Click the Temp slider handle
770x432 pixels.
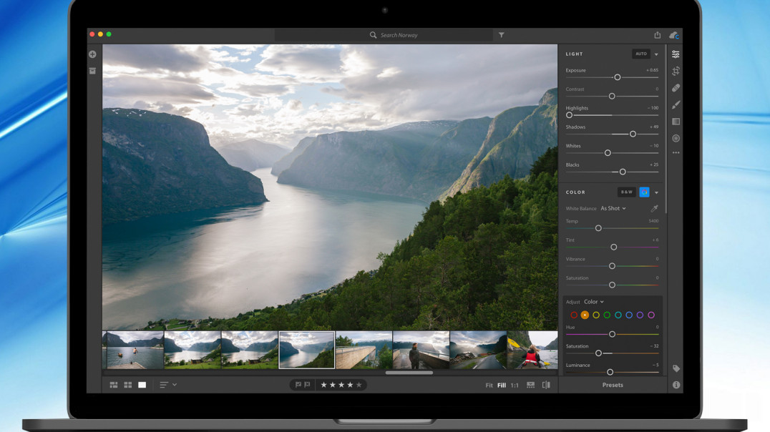(x=598, y=228)
